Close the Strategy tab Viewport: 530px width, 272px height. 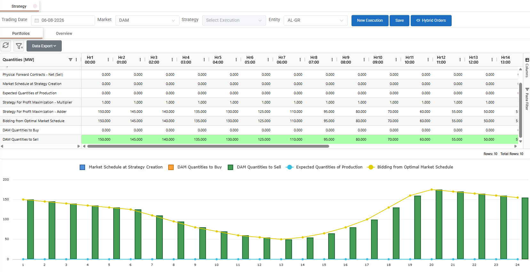pyautogui.click(x=35, y=6)
